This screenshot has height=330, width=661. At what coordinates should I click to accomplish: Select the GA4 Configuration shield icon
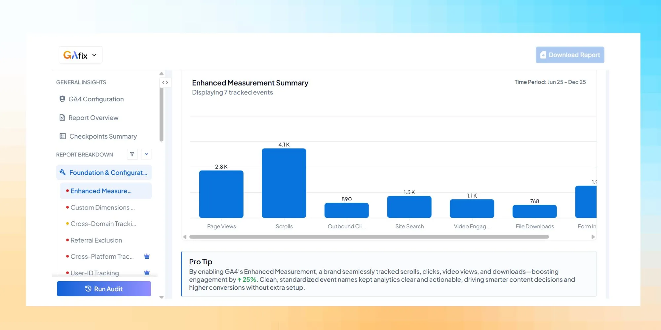tap(62, 99)
